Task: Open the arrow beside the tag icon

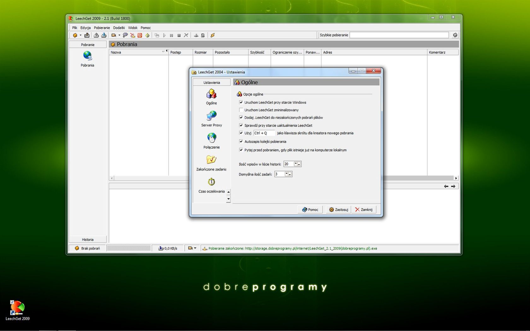Action: pos(119,35)
